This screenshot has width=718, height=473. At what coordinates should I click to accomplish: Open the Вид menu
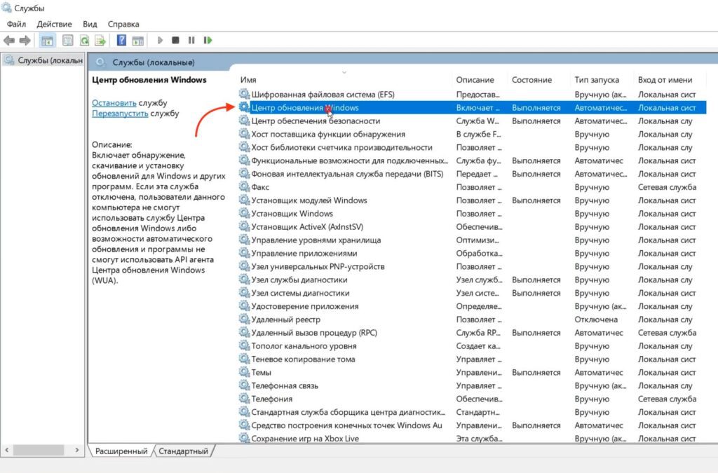(x=90, y=24)
